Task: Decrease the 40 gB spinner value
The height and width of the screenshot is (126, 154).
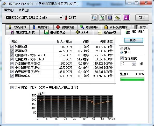Action: [134, 65]
